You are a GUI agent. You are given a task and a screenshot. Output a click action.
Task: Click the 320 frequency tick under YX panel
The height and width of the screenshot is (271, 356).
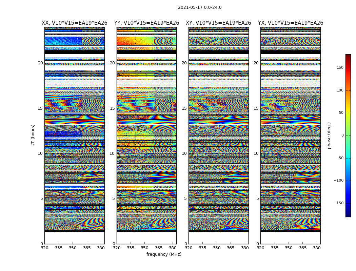(260, 248)
